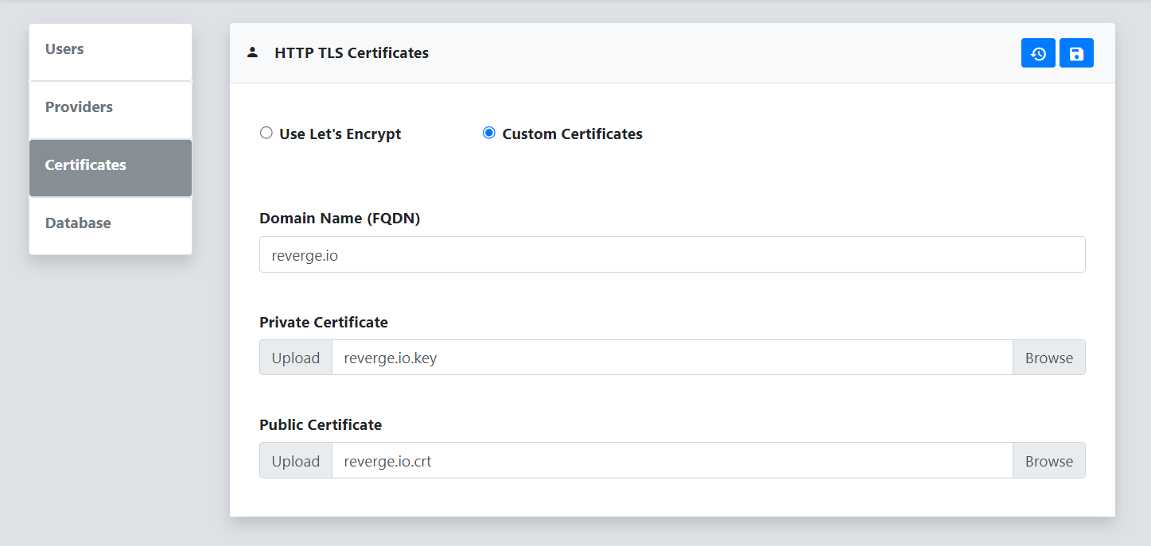The width and height of the screenshot is (1151, 546).
Task: Select the Custom Certificates radio option
Action: (x=489, y=134)
